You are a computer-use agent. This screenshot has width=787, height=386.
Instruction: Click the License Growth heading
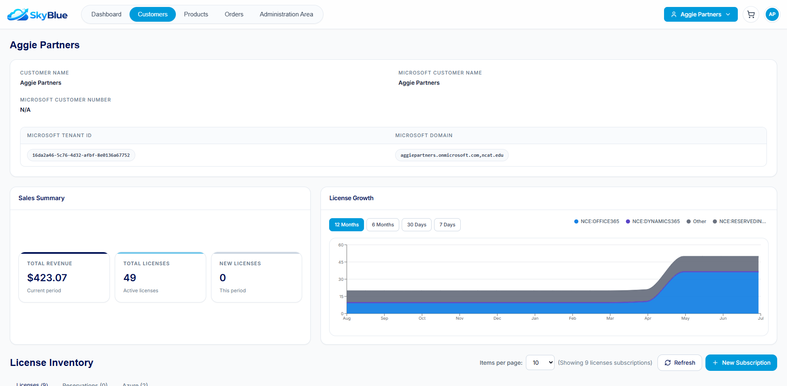pos(351,198)
